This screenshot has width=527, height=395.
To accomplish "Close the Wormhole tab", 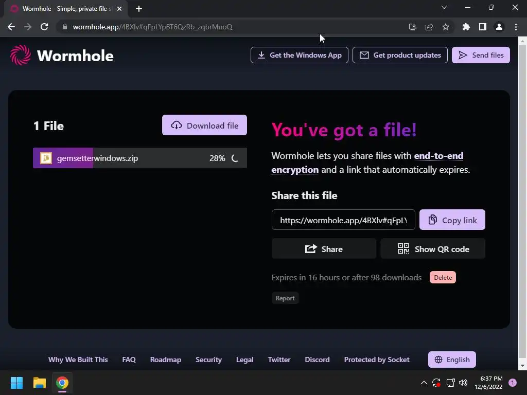I will coord(119,9).
